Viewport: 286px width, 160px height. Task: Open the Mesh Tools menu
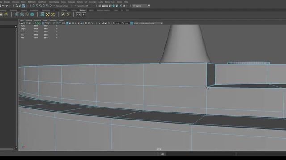point(42,2)
